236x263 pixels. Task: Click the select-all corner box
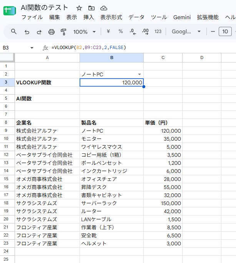tap(7, 58)
